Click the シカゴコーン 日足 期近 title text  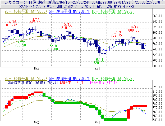[x=25, y=2]
